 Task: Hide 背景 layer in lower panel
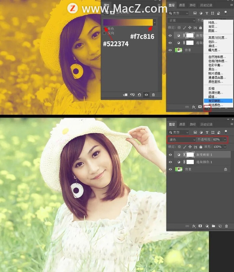(x=170, y=169)
